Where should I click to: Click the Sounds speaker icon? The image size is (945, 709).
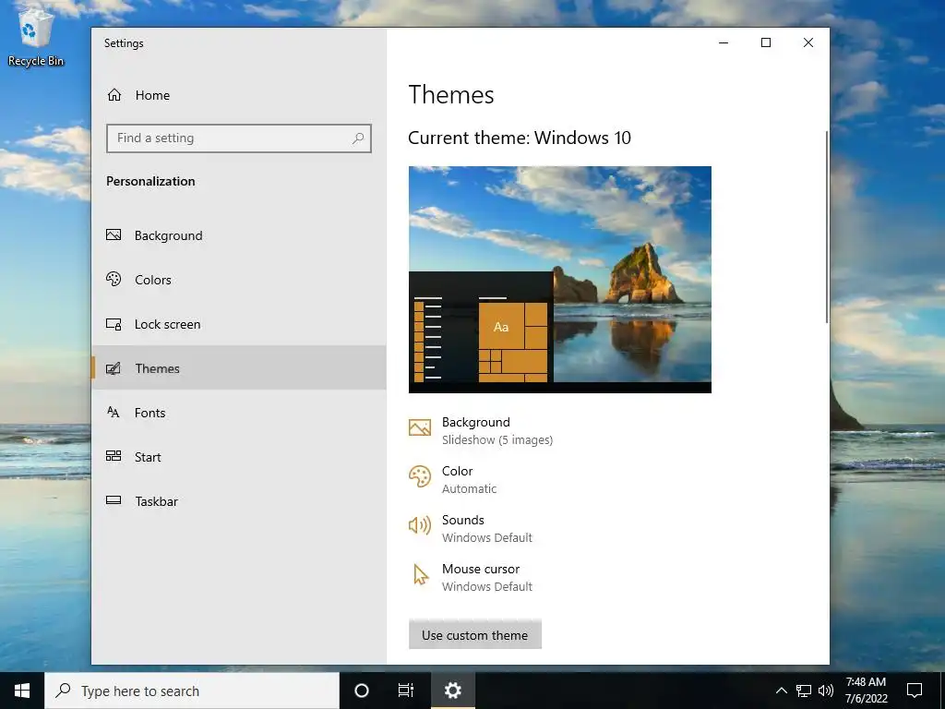(420, 525)
